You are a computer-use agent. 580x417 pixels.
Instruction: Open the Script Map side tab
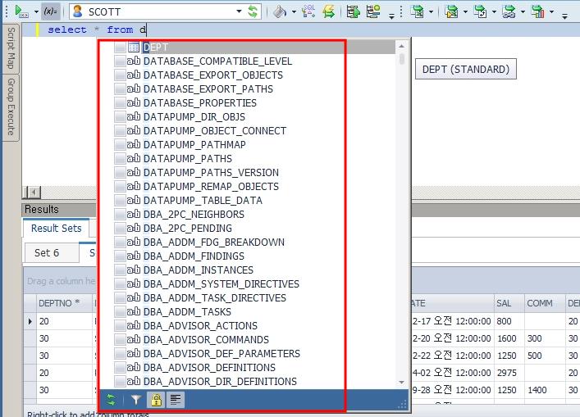11,48
